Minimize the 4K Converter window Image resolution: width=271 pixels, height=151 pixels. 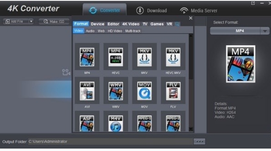[262, 3]
